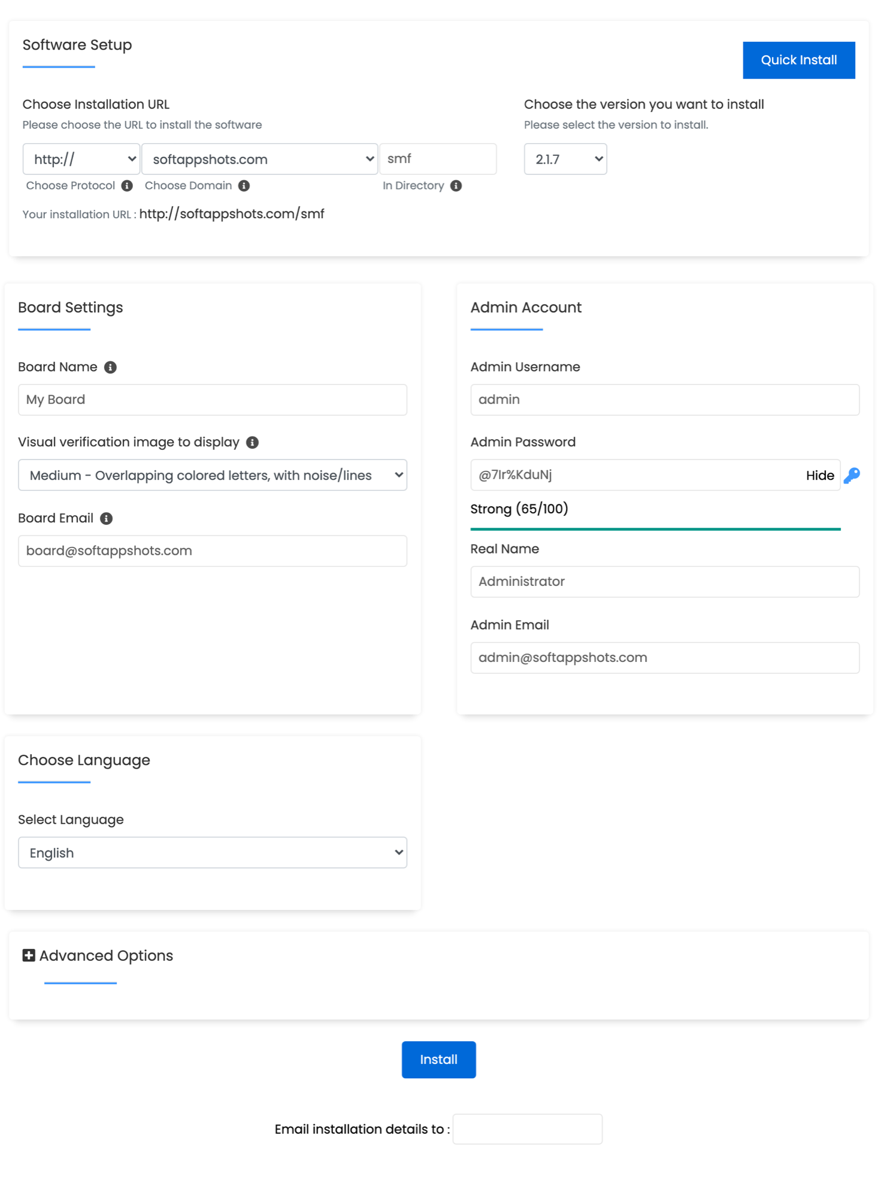Select the Admin Username field

[664, 400]
